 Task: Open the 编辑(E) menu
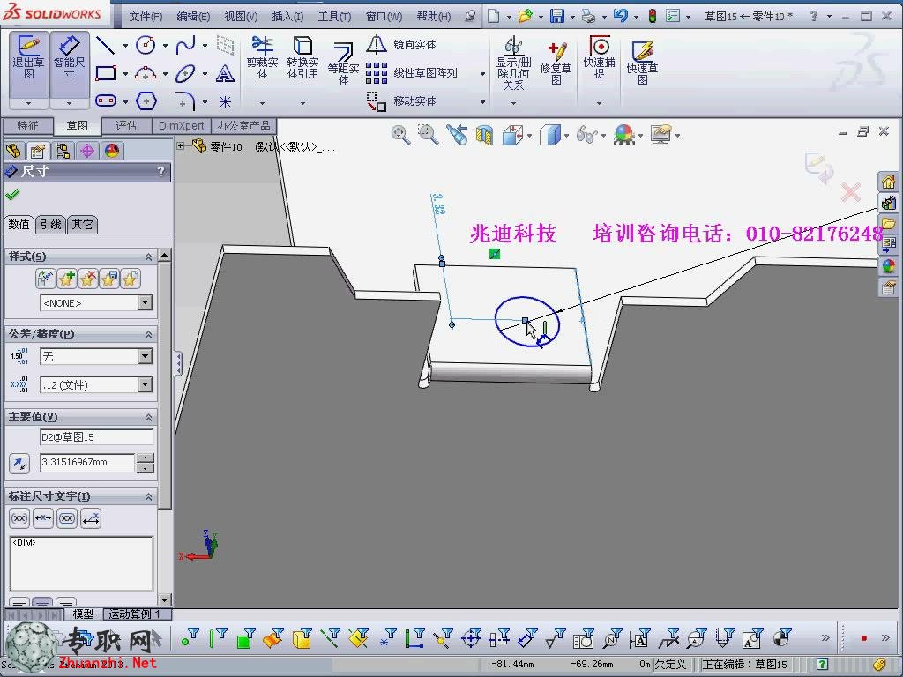click(193, 17)
